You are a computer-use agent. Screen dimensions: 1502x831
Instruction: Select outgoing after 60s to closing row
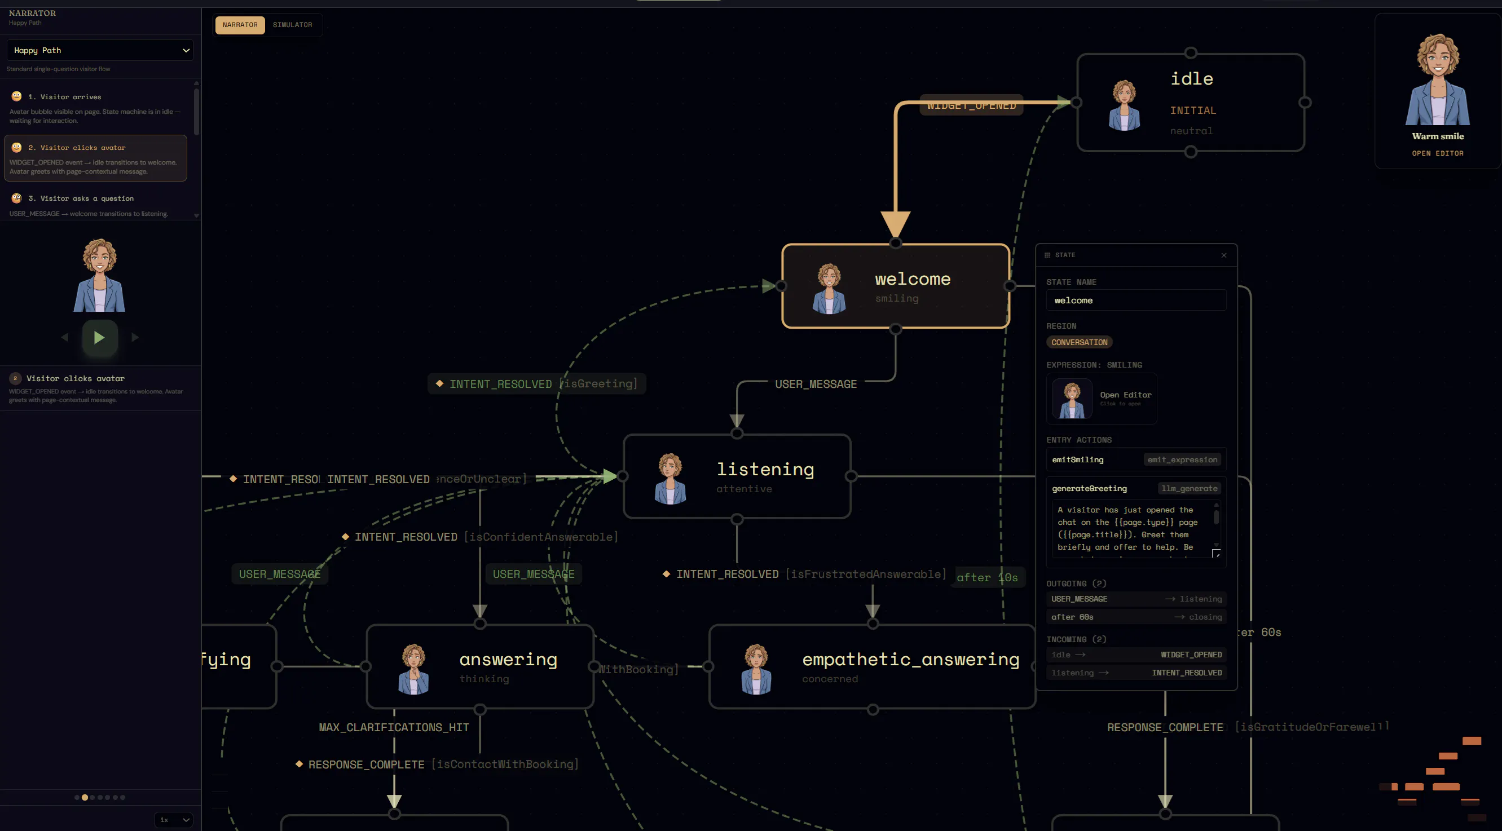[x=1136, y=617]
